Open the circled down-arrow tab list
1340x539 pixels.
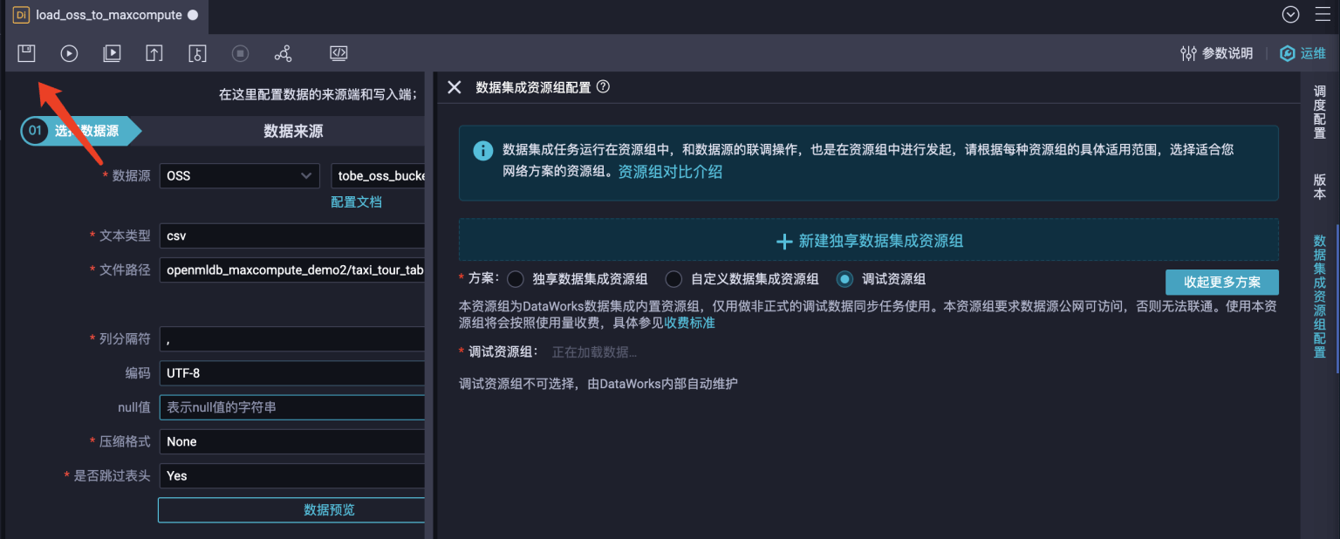(1291, 15)
